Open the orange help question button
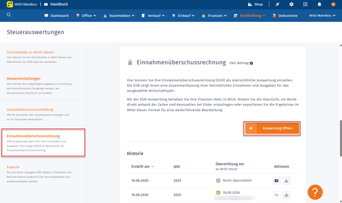This screenshot has height=203, width=342. click(315, 192)
